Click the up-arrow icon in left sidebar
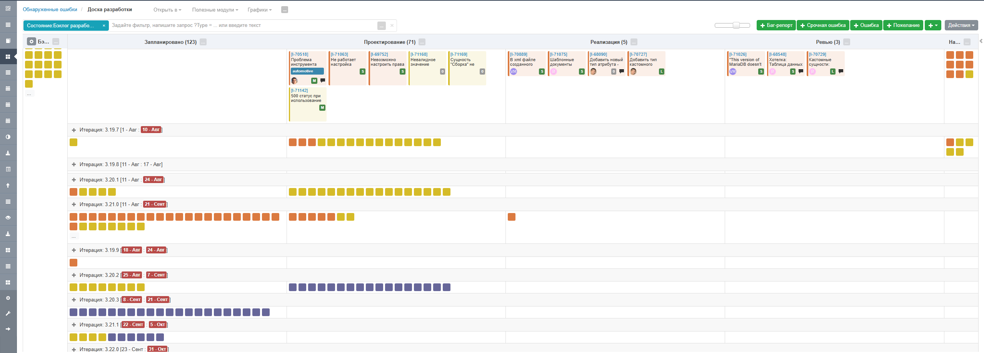This screenshot has height=353, width=984. [8, 185]
